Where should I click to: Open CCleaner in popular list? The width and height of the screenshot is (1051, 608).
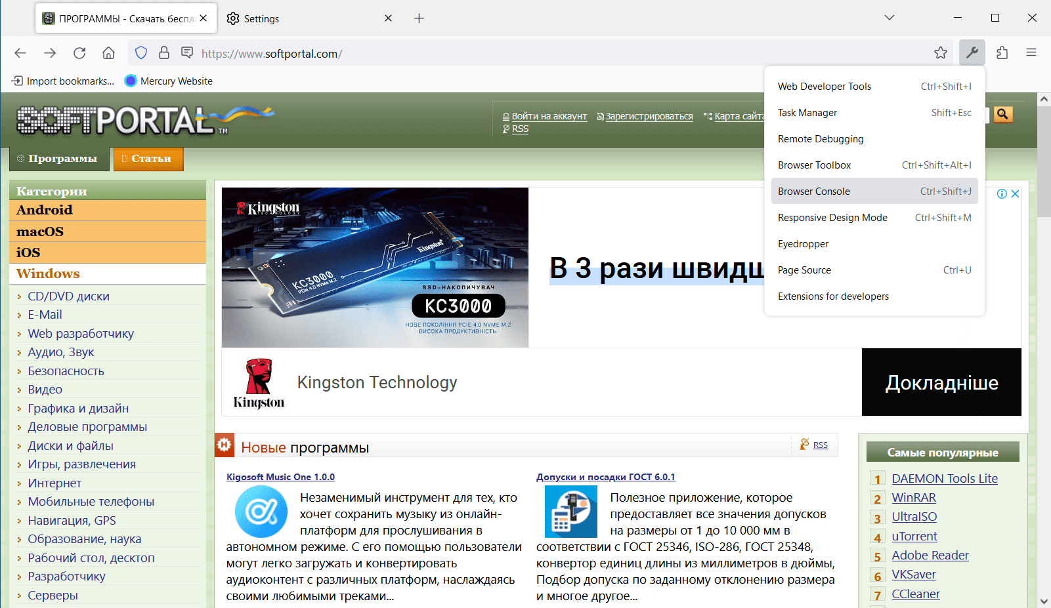coord(916,594)
